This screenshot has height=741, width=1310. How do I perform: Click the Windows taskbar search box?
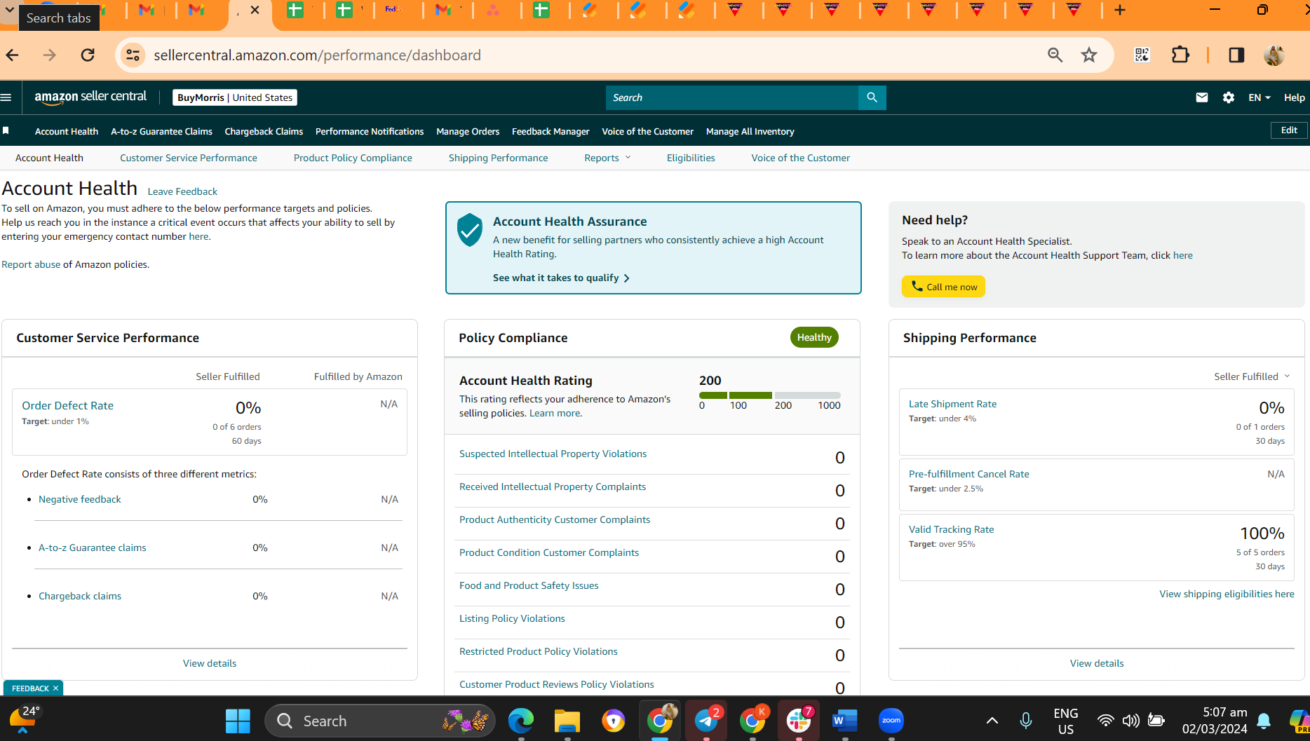[x=380, y=721]
